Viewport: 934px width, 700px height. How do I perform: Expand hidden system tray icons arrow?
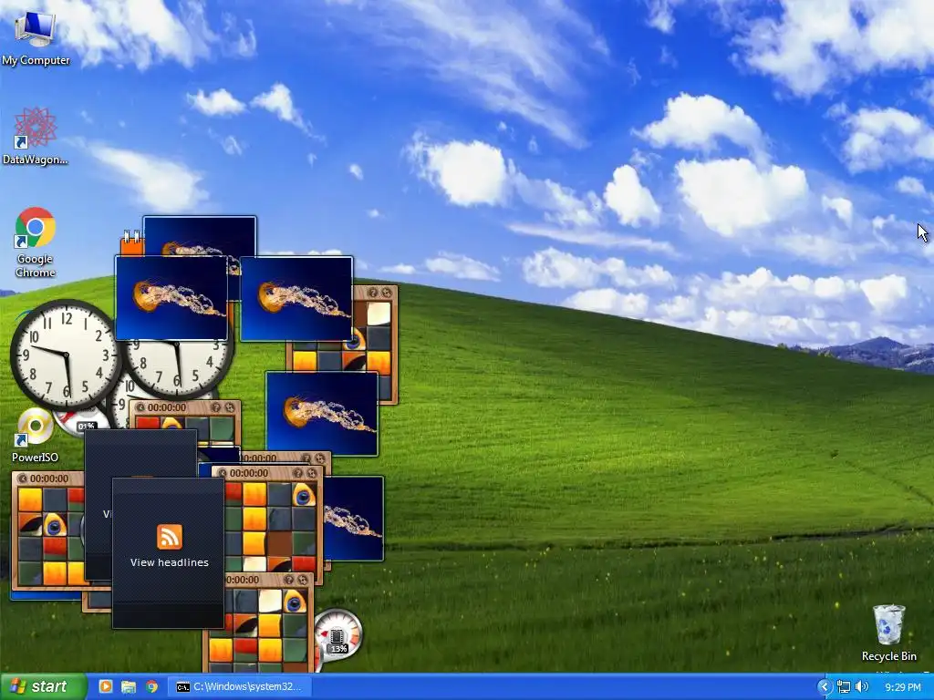(825, 687)
